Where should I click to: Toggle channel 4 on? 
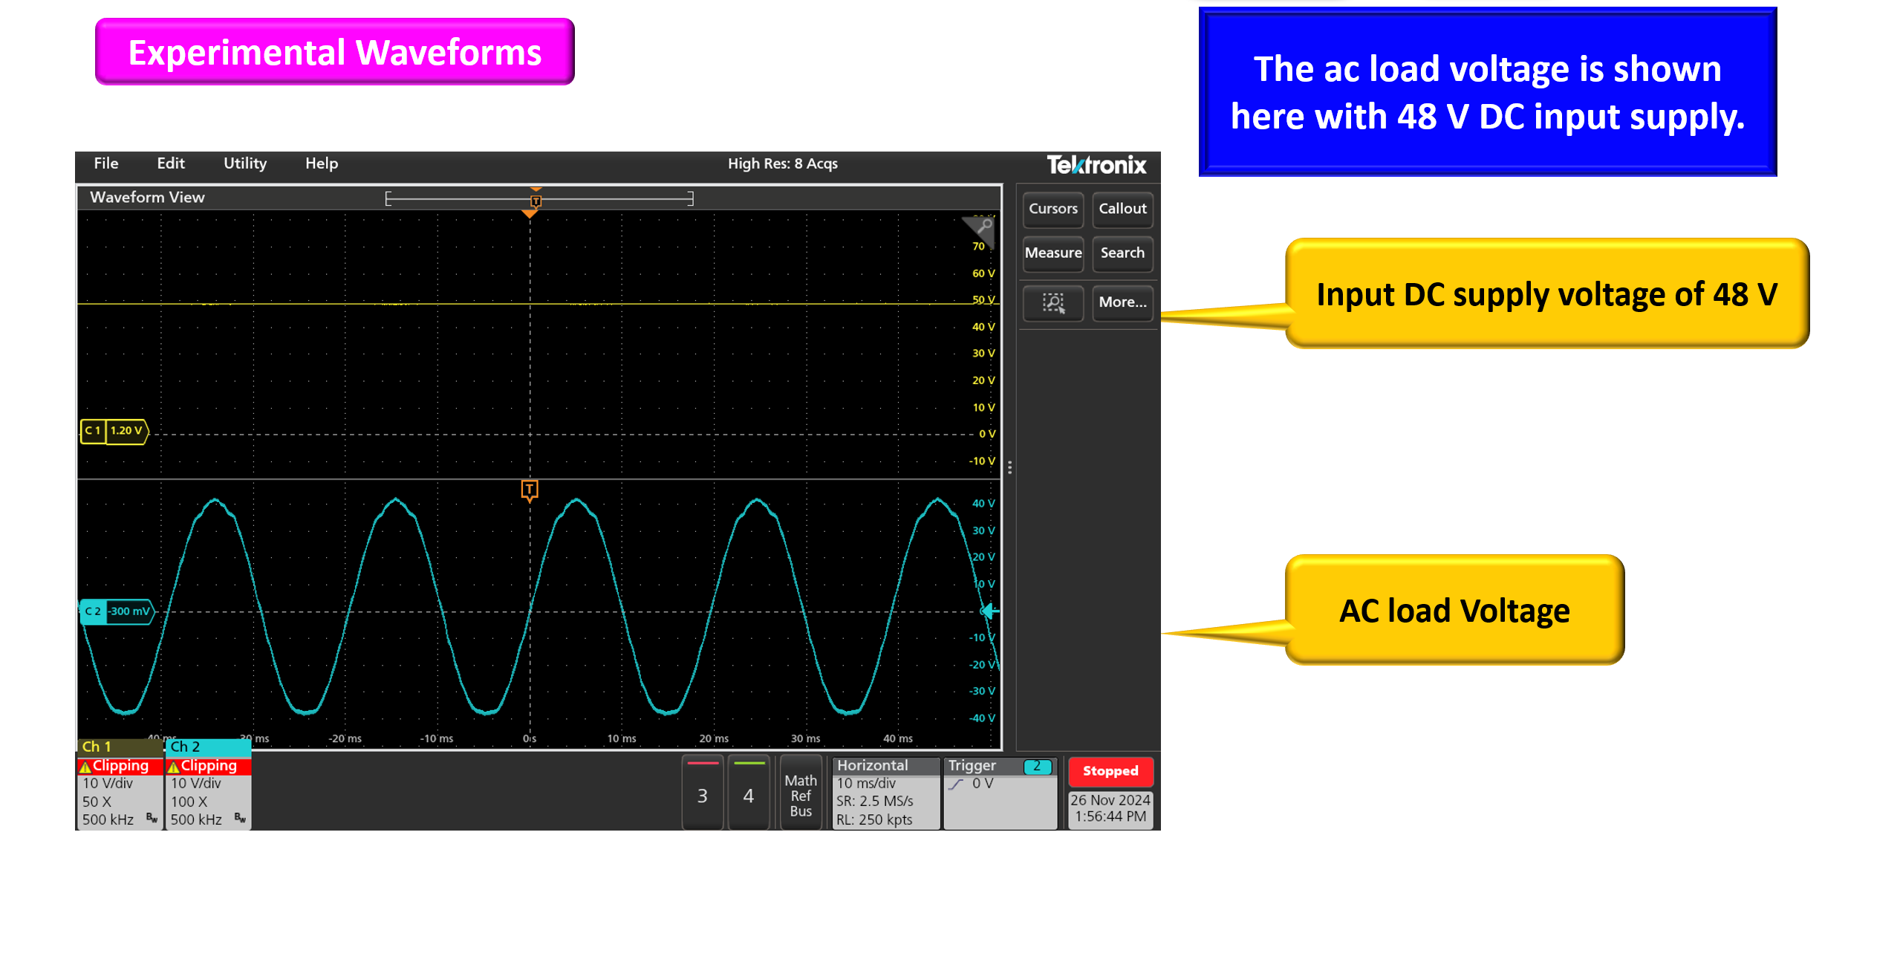tap(749, 793)
